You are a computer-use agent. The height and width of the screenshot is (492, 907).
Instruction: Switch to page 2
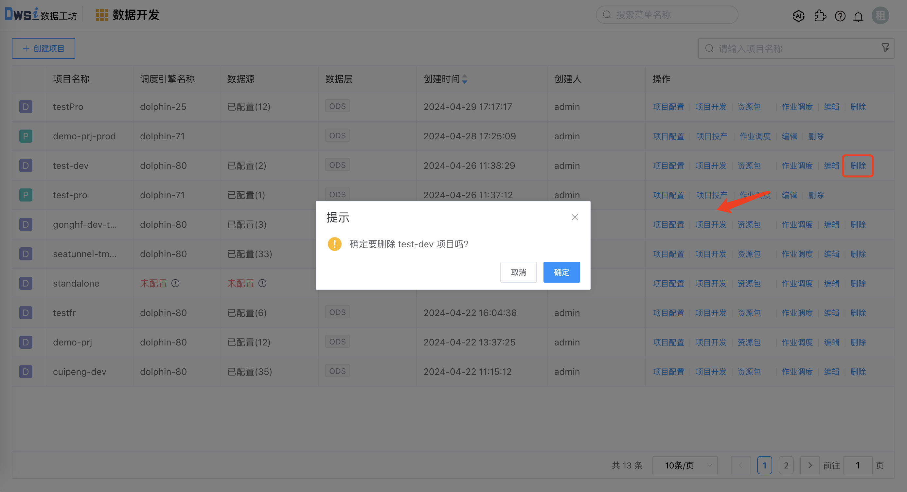coord(786,465)
